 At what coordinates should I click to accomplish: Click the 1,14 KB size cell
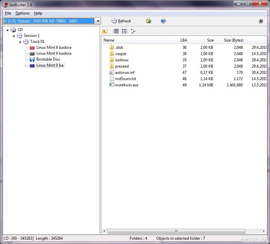click(206, 78)
